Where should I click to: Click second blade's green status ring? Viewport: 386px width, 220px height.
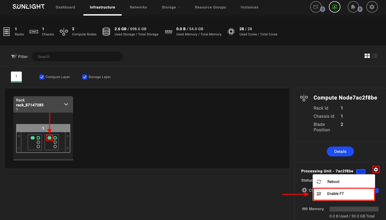coord(55,138)
